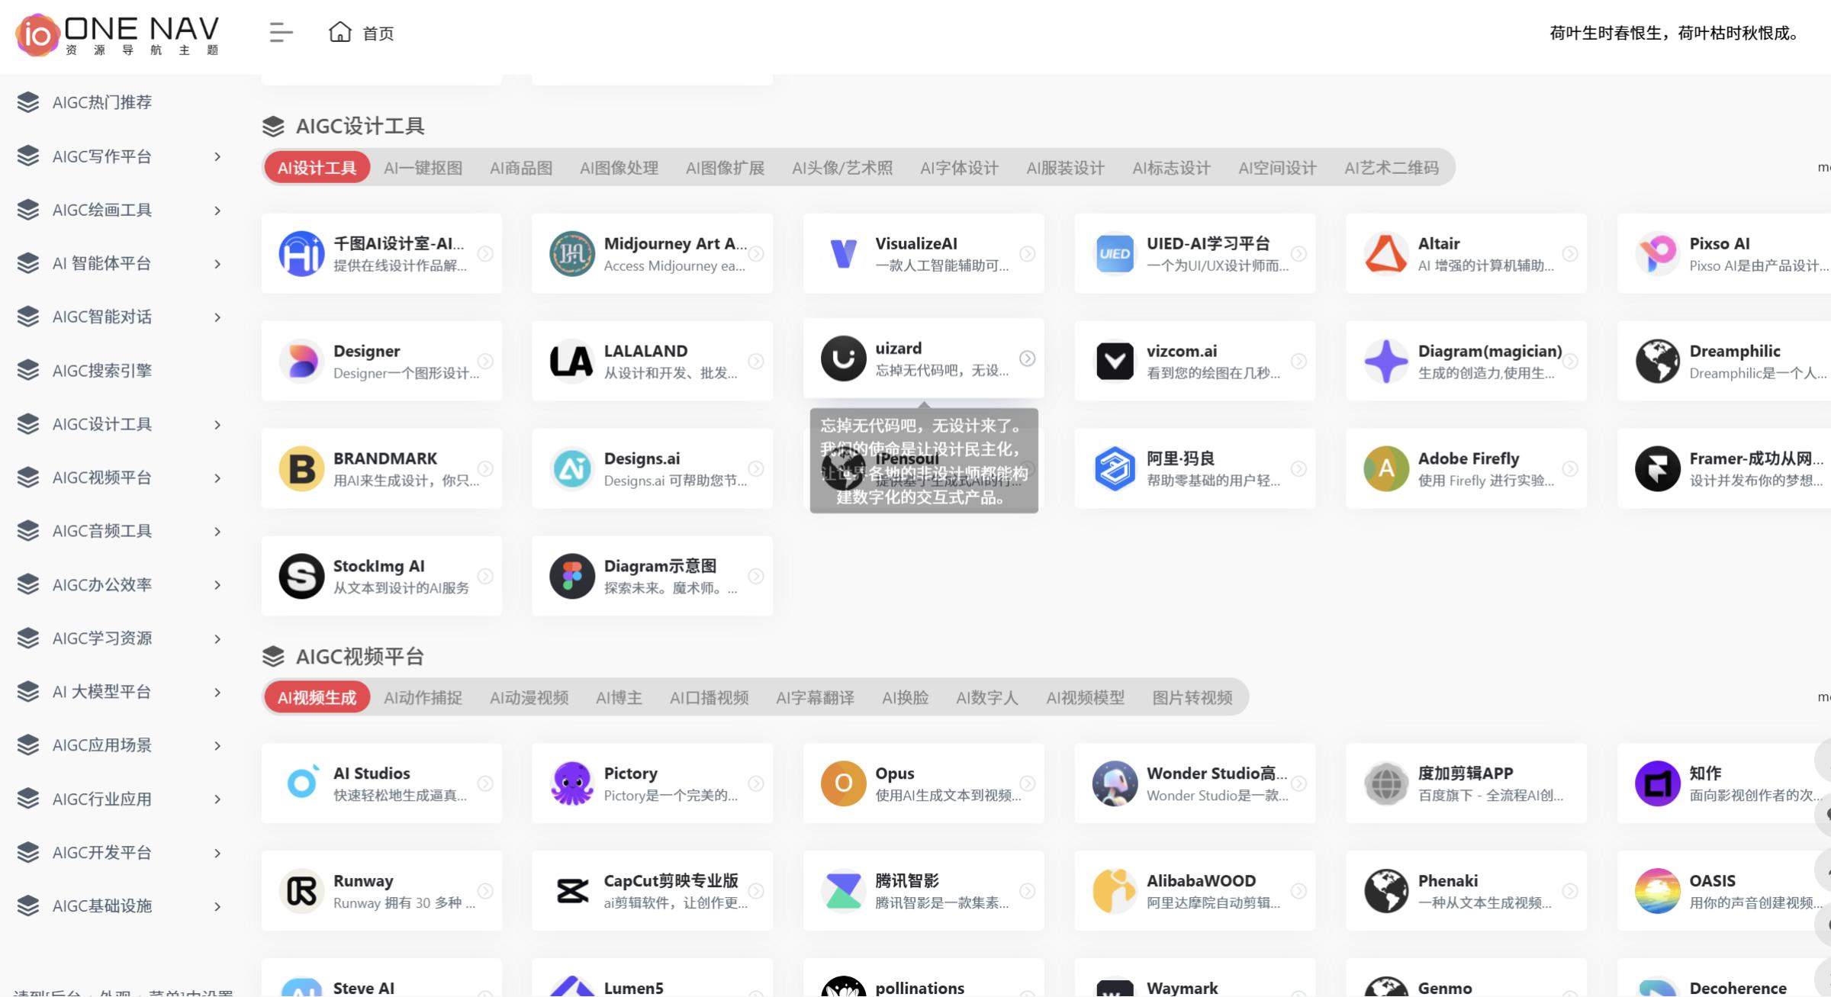This screenshot has height=997, width=1831.
Task: Click the OASIS icon
Action: coord(1657,890)
